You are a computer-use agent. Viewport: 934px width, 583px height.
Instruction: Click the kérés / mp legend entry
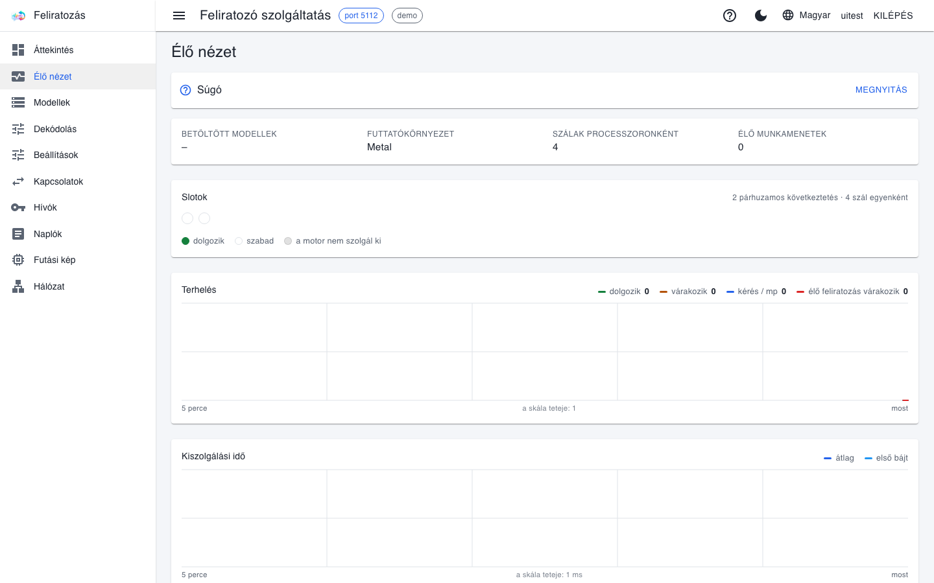tap(756, 291)
